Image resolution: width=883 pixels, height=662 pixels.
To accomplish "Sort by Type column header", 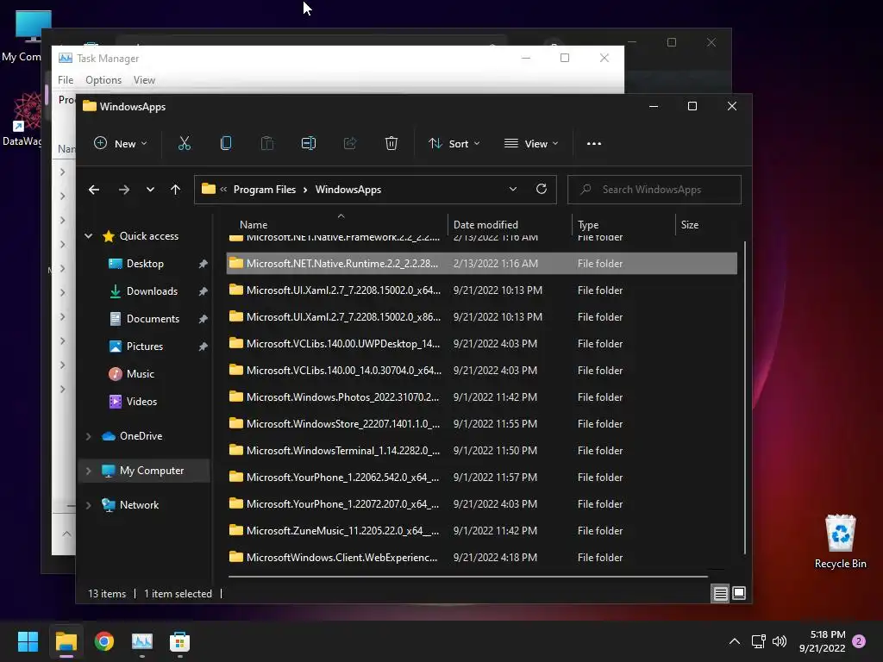I will click(588, 225).
